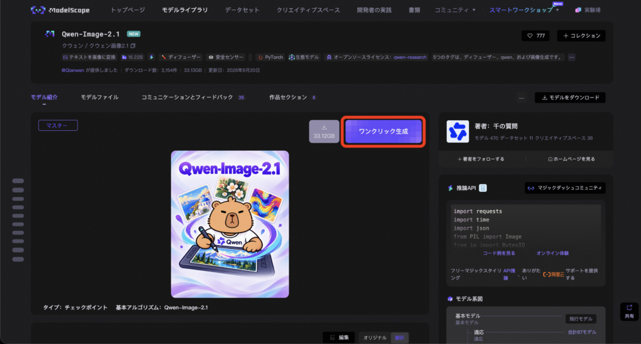Click 著者をフォローする
The width and height of the screenshot is (641, 344).
pos(481,159)
